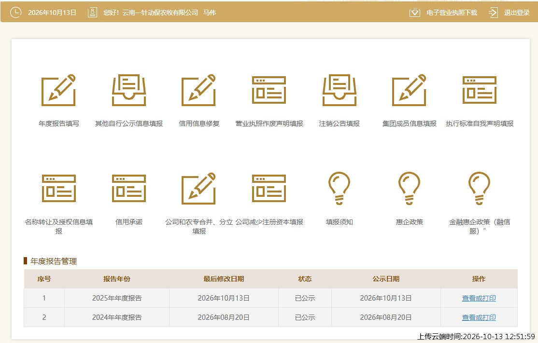Click the 公示日期 column header

(x=386, y=279)
